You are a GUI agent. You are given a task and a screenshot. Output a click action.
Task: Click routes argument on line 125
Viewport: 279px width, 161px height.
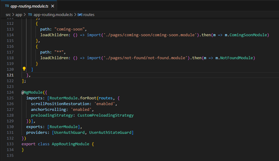point(106,98)
